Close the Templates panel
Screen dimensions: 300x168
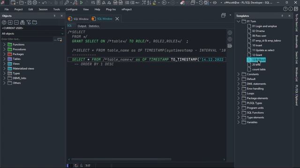point(289,16)
